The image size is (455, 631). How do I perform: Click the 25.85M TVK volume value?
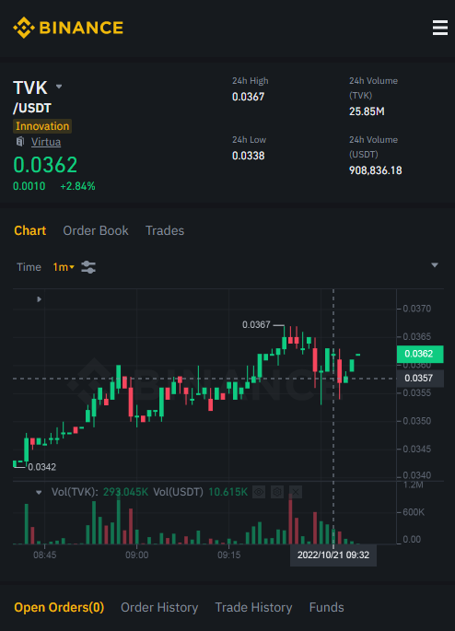(367, 111)
